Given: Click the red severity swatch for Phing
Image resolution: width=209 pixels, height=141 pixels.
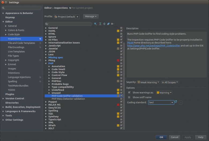Looking at the screenshot, I should pyautogui.click(x=118, y=60).
